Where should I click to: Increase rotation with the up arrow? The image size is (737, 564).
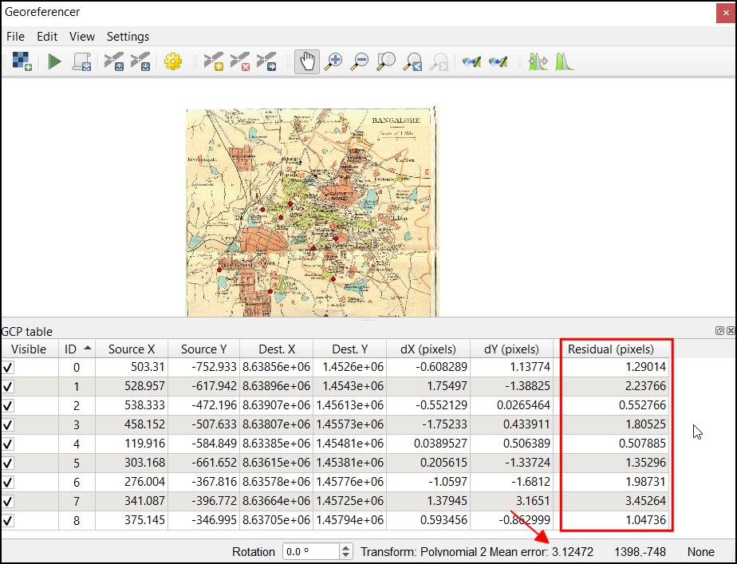coord(346,547)
